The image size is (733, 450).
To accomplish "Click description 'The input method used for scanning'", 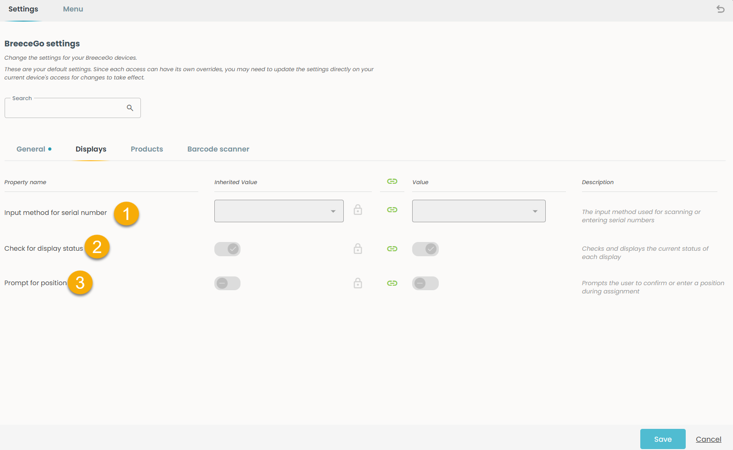I will 641,216.
